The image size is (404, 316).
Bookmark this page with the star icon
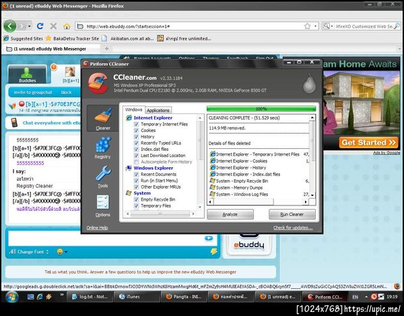pos(307,26)
